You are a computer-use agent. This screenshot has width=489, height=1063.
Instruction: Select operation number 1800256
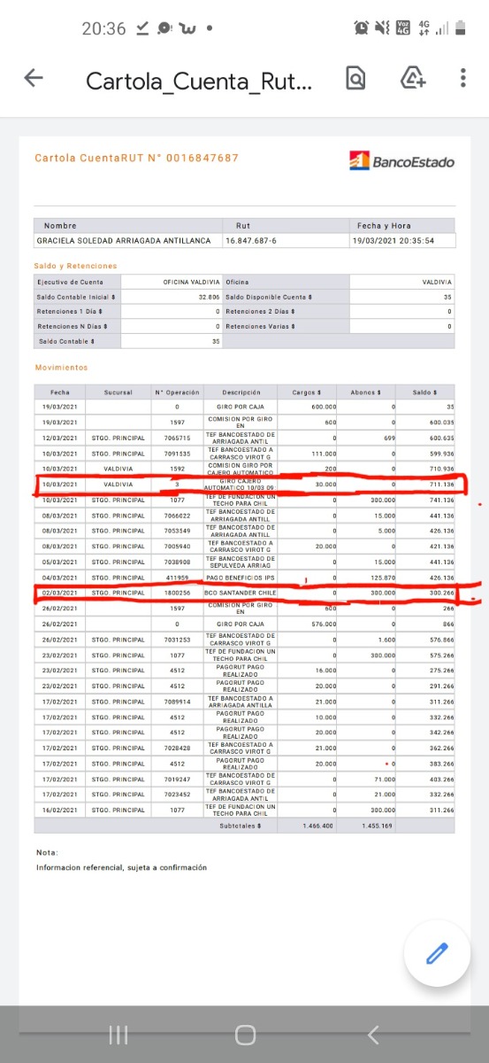(177, 593)
